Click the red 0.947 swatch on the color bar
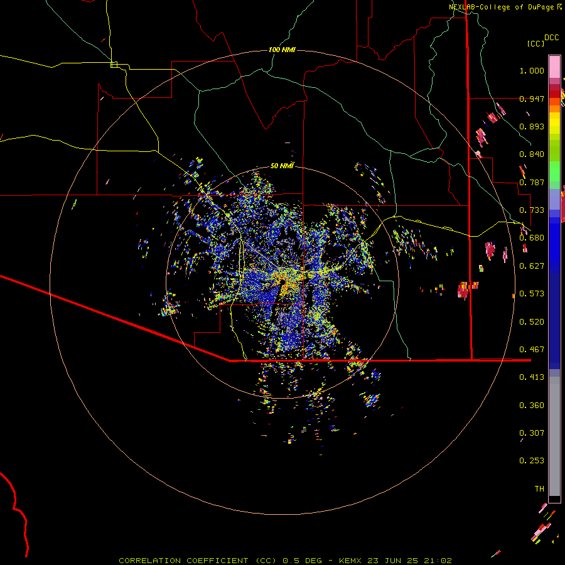The image size is (565, 565). click(x=554, y=94)
